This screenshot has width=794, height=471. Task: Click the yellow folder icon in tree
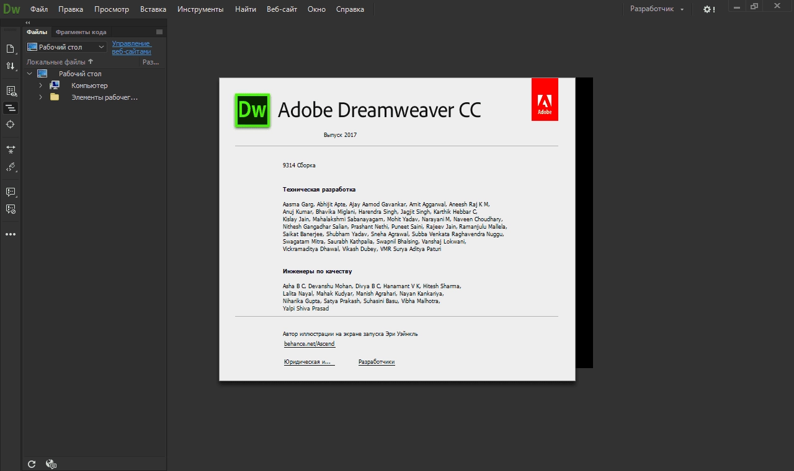55,97
